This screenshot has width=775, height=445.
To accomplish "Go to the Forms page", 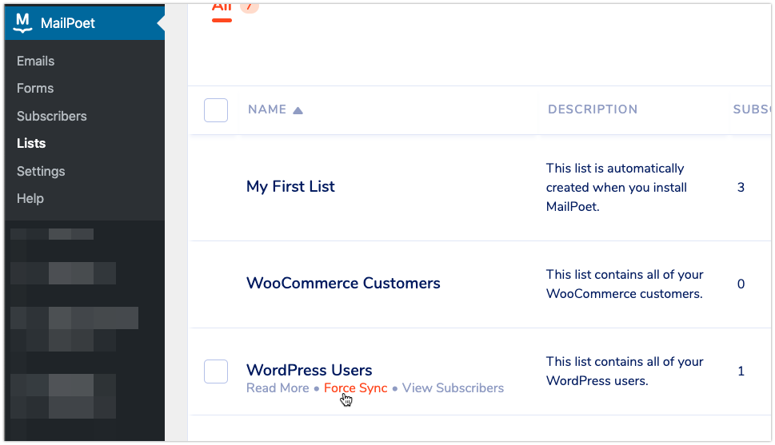I will (35, 88).
